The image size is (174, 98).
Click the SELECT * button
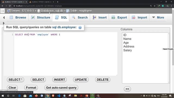(x=15, y=80)
